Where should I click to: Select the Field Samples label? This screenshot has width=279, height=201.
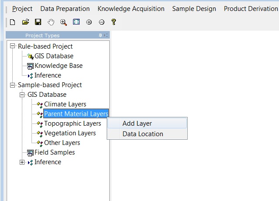(55, 152)
